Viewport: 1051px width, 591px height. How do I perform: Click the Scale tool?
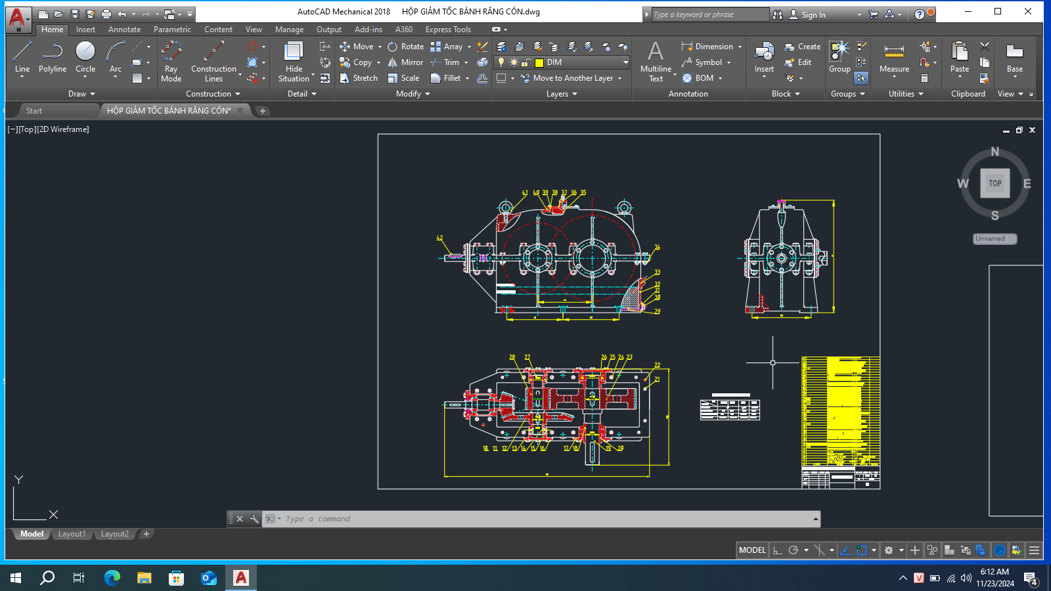(403, 78)
